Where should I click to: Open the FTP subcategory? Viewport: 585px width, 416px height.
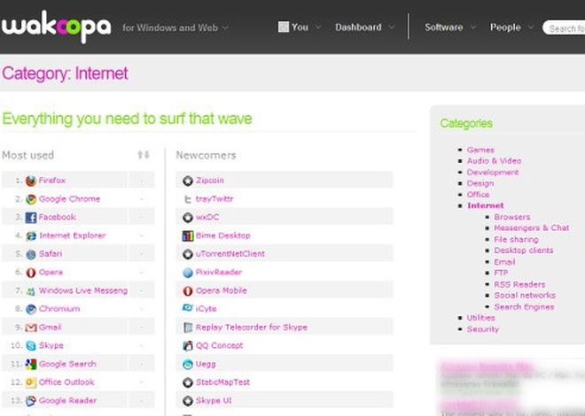501,273
